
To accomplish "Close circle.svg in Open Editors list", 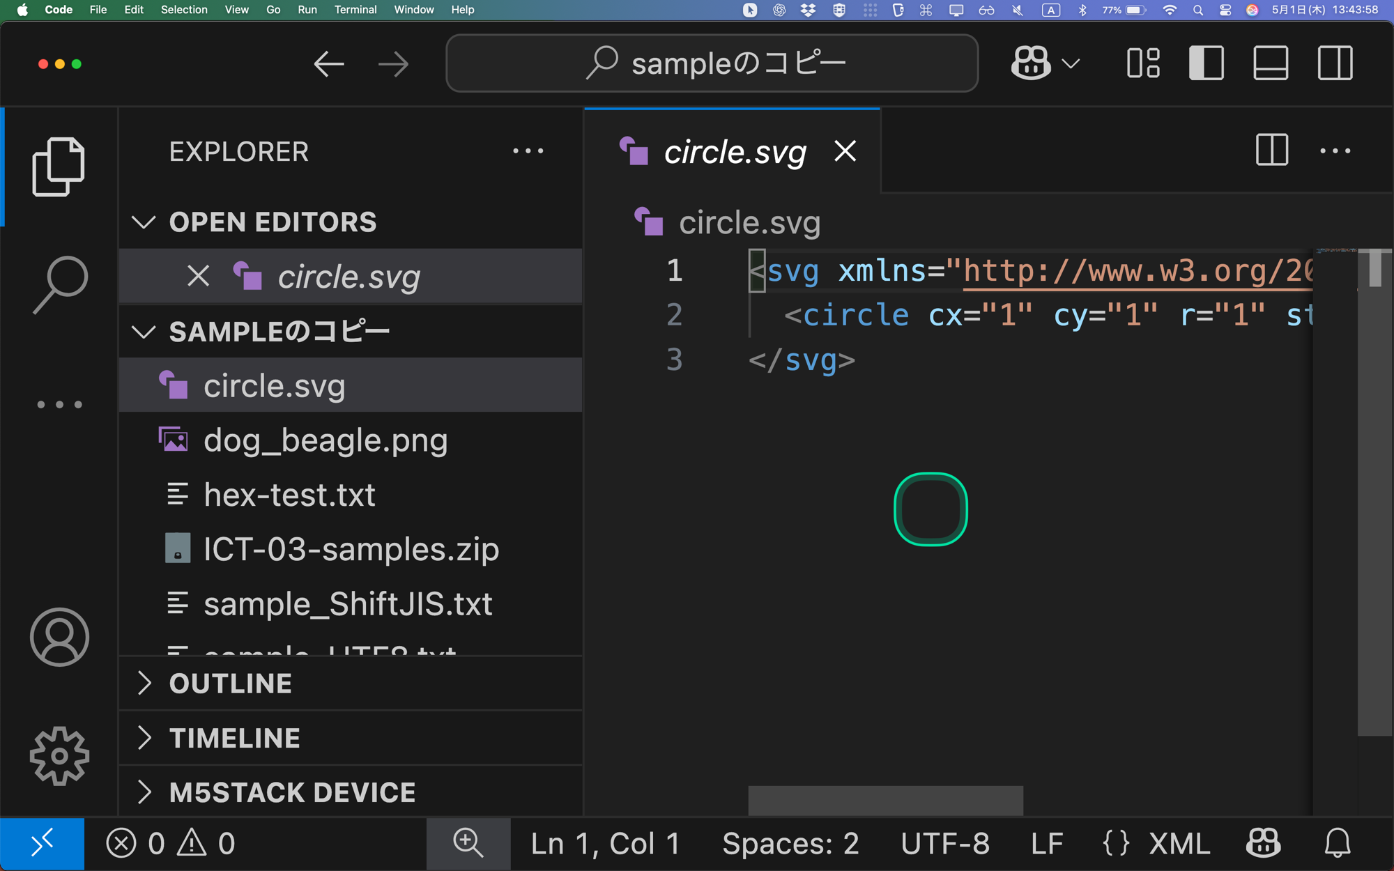I will (198, 276).
